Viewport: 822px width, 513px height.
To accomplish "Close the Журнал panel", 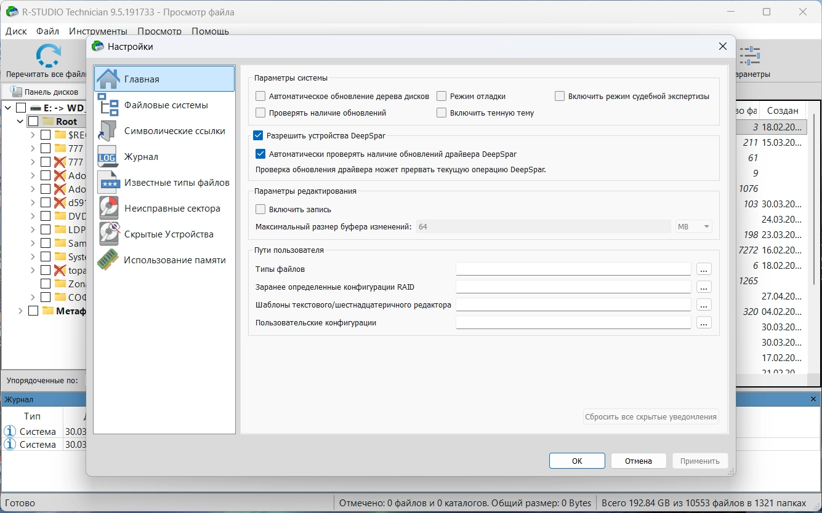I will (x=813, y=399).
